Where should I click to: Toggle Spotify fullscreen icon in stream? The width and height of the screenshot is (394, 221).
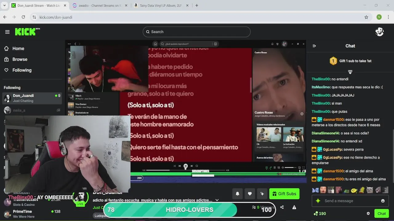[303, 168]
